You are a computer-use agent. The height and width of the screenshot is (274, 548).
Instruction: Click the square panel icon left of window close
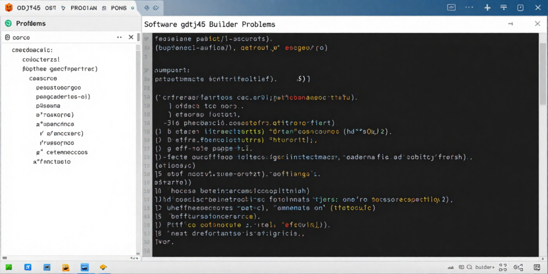coord(520,7)
